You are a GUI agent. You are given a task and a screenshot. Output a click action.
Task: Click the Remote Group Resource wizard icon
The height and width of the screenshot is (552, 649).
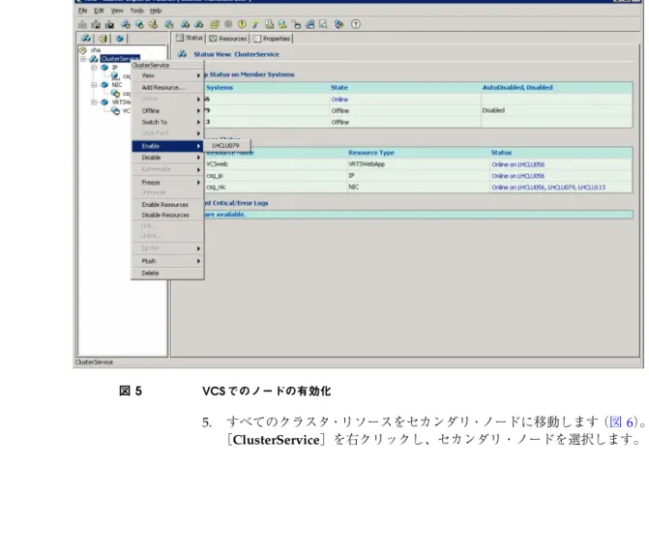(282, 24)
